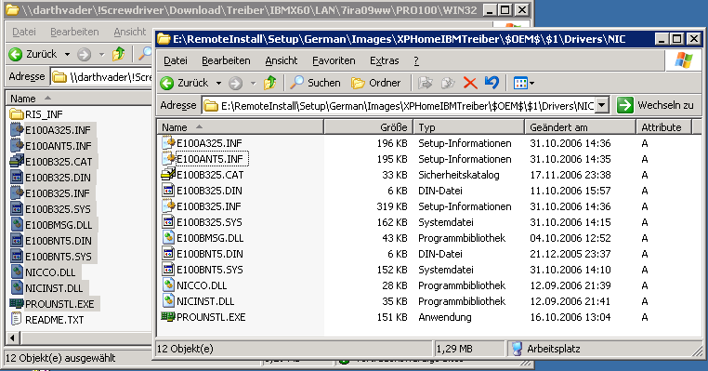Select E100BNT5.SYS icon in front window
Image resolution: width=708 pixels, height=371 pixels.
pyautogui.click(x=168, y=270)
